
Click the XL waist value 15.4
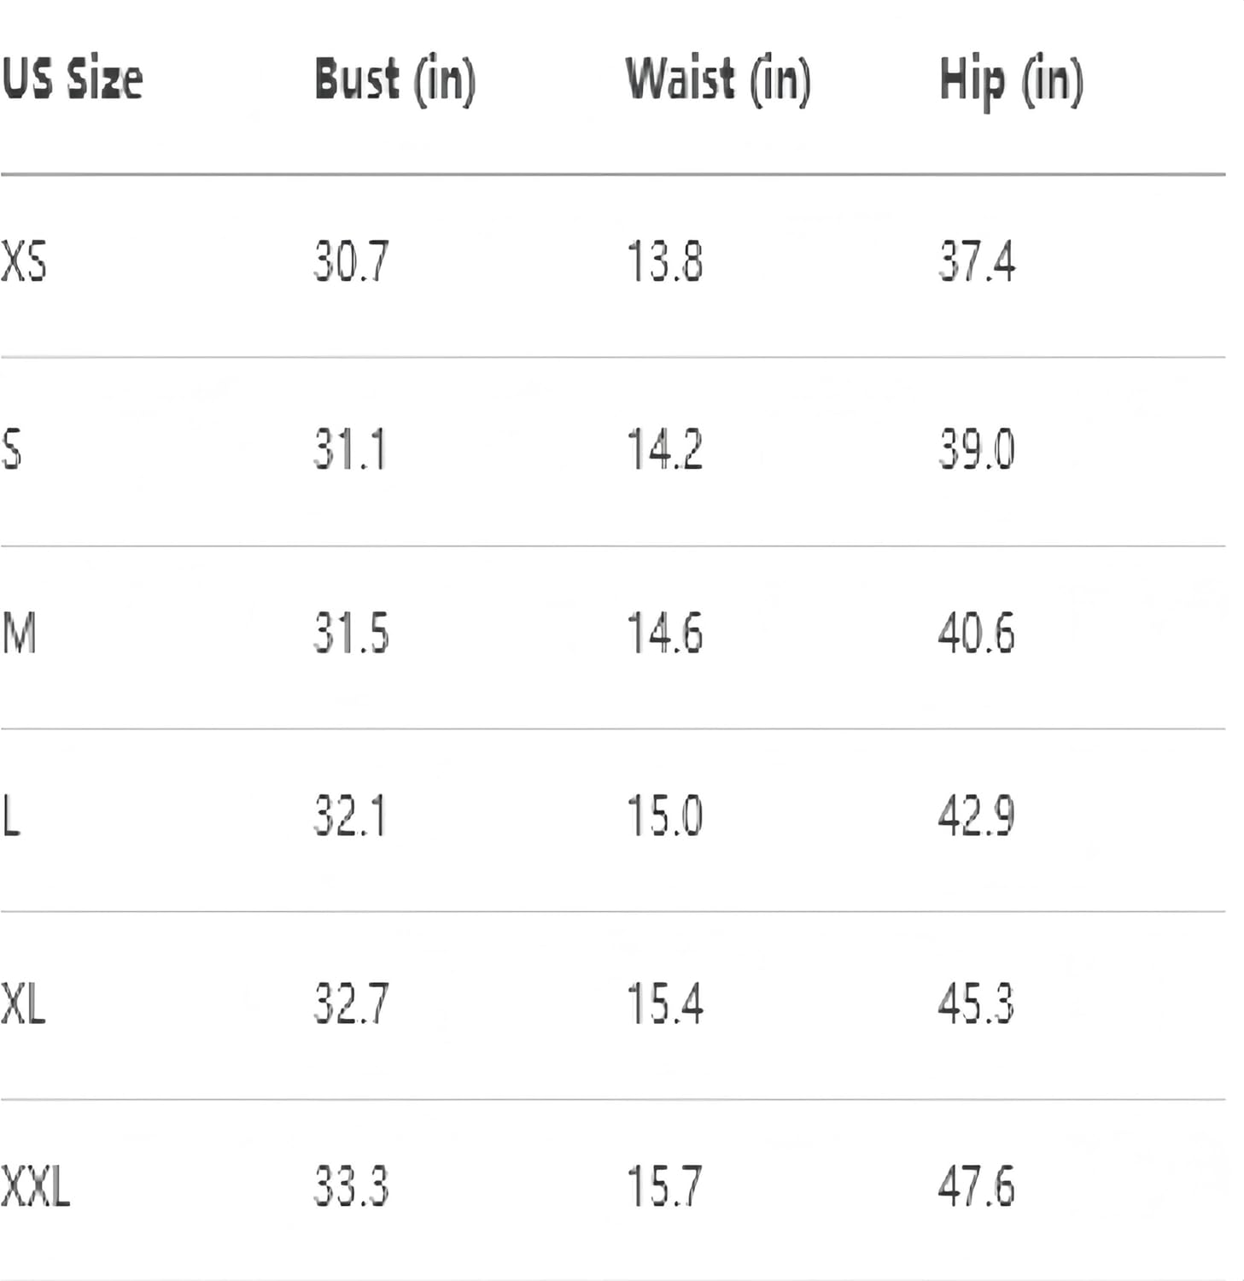pos(665,1003)
